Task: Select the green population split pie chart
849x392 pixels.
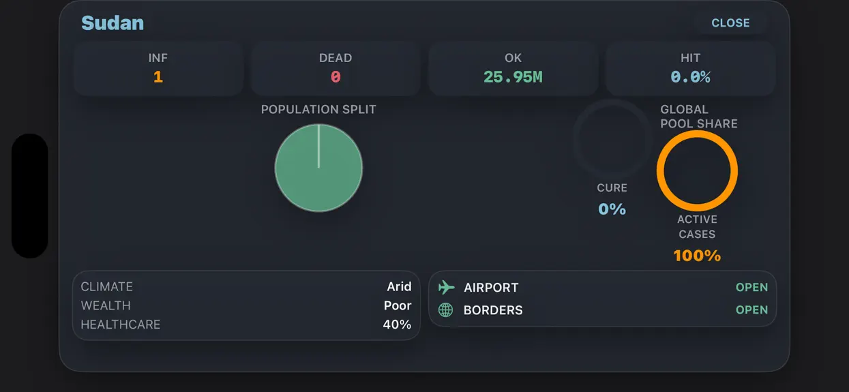Action: click(x=318, y=168)
